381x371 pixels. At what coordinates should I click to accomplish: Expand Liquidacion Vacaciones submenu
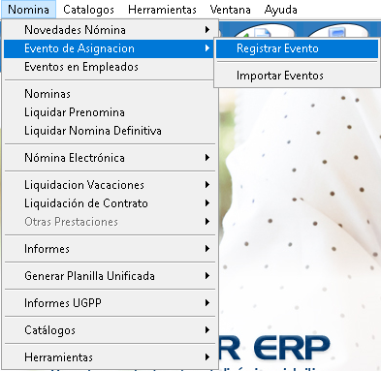coord(110,185)
